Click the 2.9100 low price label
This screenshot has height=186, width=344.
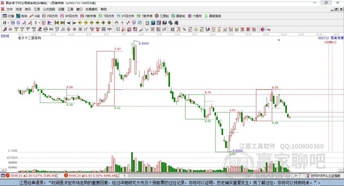pos(238,151)
